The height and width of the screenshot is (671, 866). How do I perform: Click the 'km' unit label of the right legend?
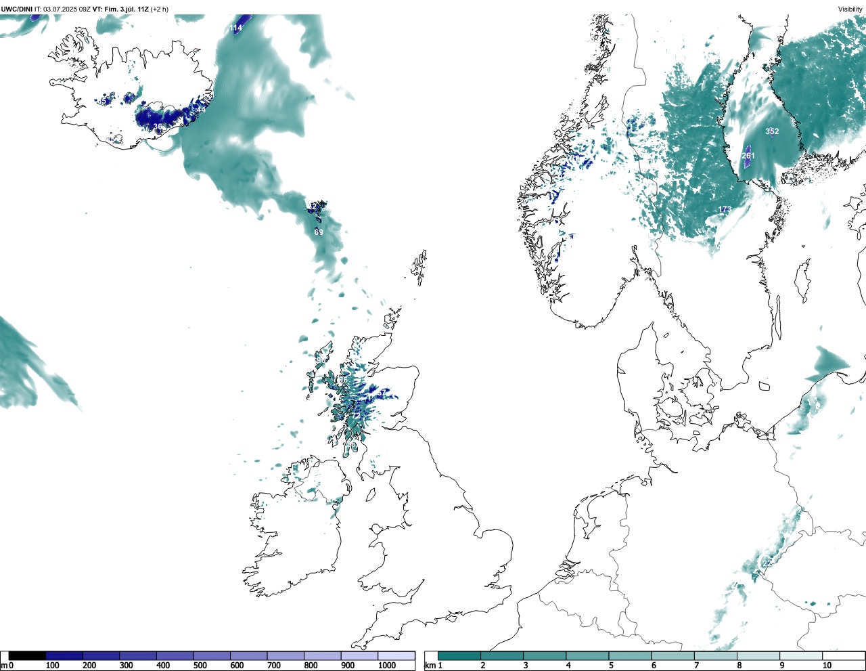[429, 666]
